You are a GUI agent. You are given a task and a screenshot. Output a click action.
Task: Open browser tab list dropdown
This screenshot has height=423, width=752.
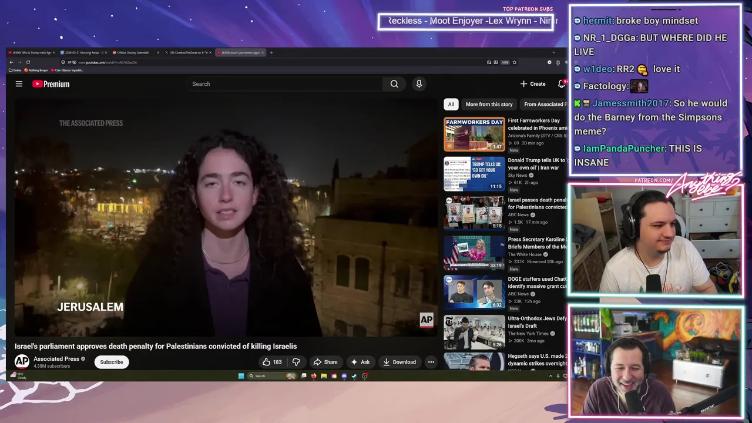click(x=553, y=53)
